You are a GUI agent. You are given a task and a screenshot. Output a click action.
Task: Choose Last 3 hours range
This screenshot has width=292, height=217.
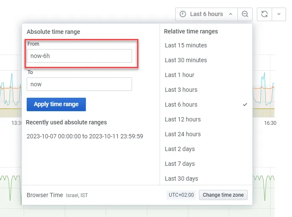[x=181, y=90]
